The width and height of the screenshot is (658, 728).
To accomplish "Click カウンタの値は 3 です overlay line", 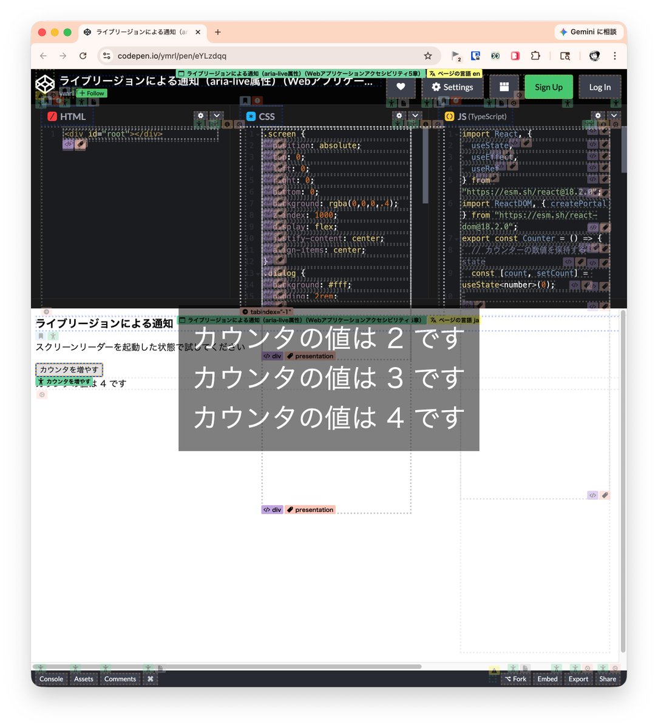I will click(x=329, y=377).
